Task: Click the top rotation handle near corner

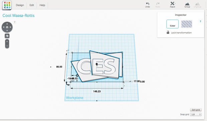Action: coord(68,51)
